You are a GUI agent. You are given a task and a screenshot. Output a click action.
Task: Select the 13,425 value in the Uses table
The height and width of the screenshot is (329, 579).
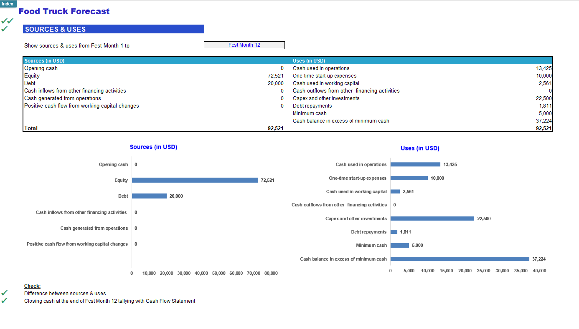pyautogui.click(x=544, y=68)
